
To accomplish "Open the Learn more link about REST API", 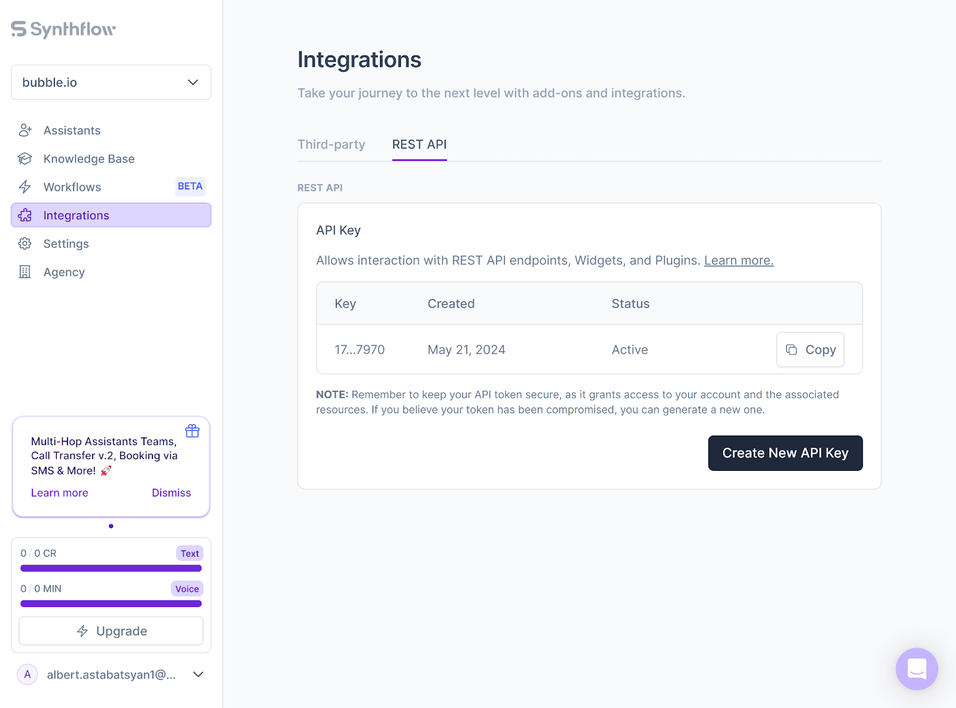I will (739, 260).
